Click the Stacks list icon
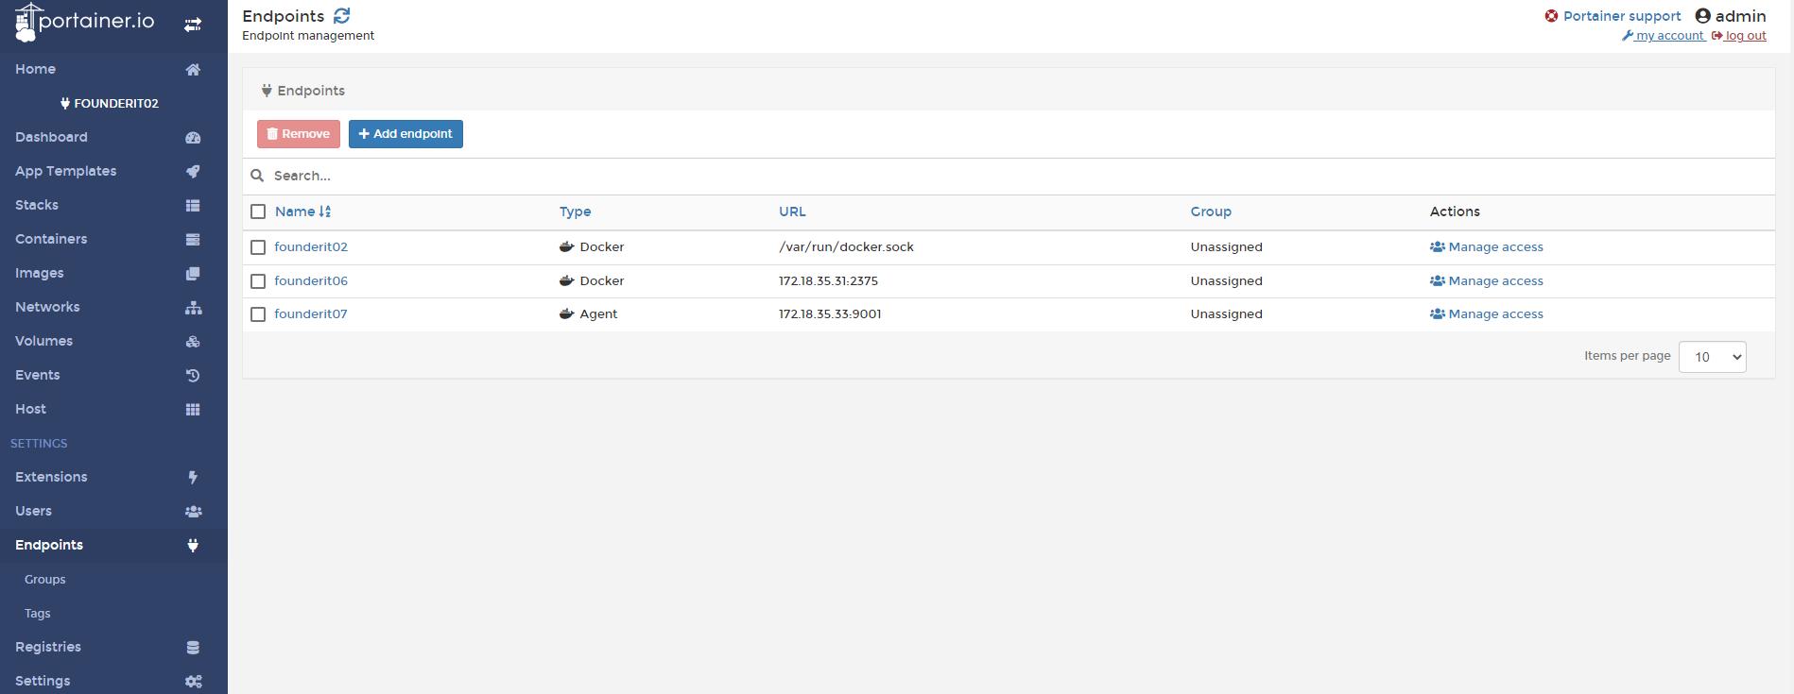1794x694 pixels. point(193,206)
